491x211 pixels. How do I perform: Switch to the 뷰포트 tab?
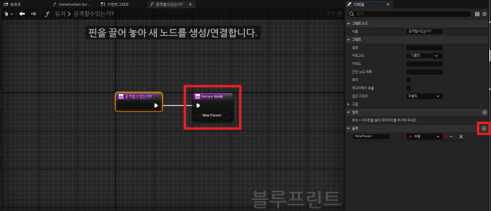pos(12,4)
